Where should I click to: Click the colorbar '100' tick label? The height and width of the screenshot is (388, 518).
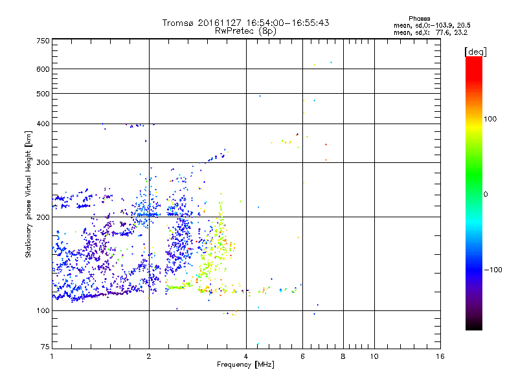point(490,119)
